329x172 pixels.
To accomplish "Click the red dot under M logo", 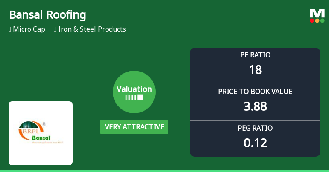I will (x=312, y=20).
